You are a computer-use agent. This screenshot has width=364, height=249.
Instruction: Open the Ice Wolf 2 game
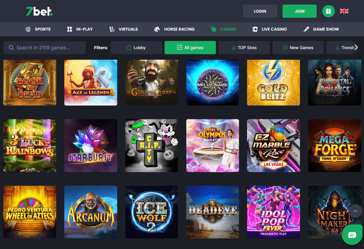point(151,212)
